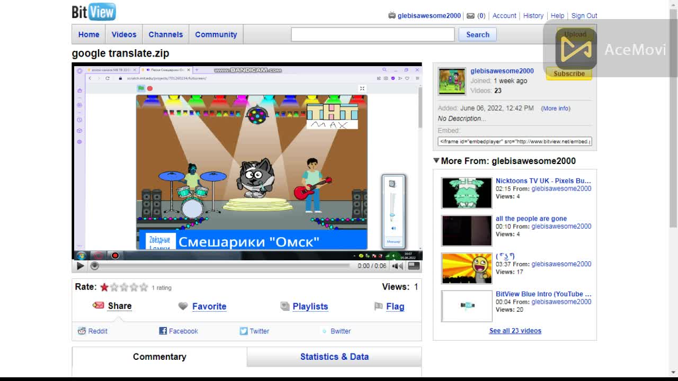Click the yellow Subscribe button
This screenshot has width=678, height=381.
569,74
